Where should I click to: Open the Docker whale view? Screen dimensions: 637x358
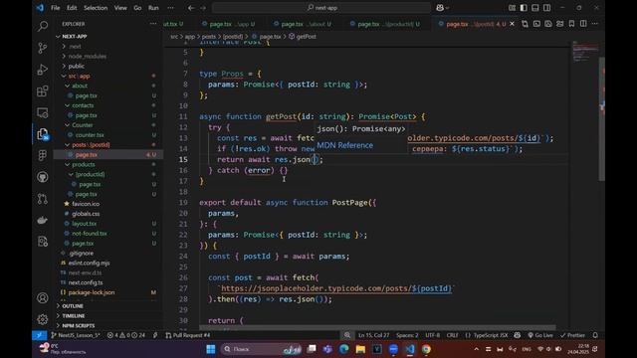[x=42, y=220]
